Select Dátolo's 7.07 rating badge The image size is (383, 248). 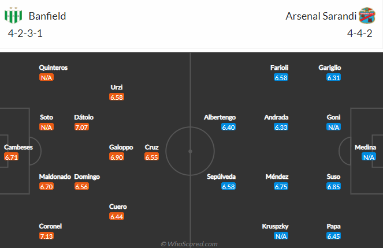click(81, 127)
